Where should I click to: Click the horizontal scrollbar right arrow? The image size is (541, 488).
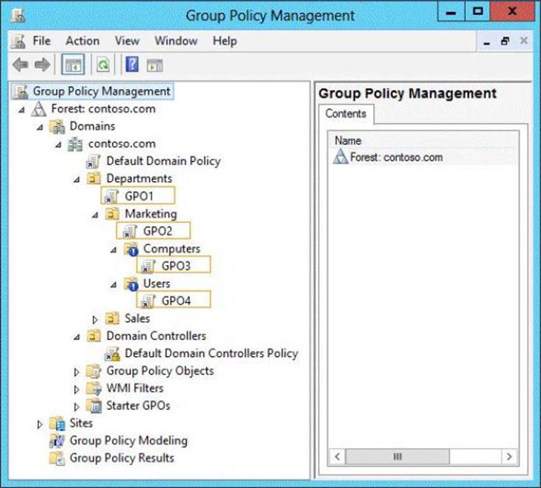tap(508, 457)
